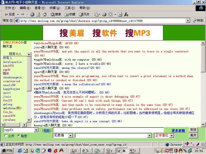Expand the address bar URL dropdown
Image resolution: width=206 pixels, height=154 pixels.
[188, 21]
